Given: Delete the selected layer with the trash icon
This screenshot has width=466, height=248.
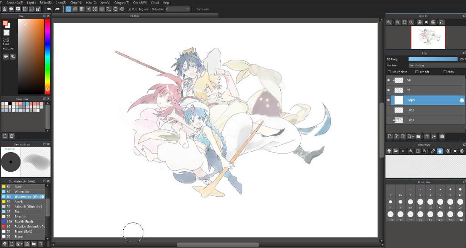Looking at the screenshot, I should tap(442, 136).
